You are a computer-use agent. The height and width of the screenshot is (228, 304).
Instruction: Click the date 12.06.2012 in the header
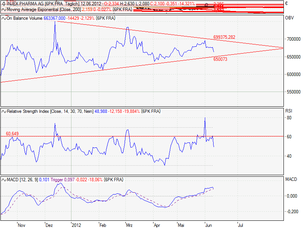(91, 4)
